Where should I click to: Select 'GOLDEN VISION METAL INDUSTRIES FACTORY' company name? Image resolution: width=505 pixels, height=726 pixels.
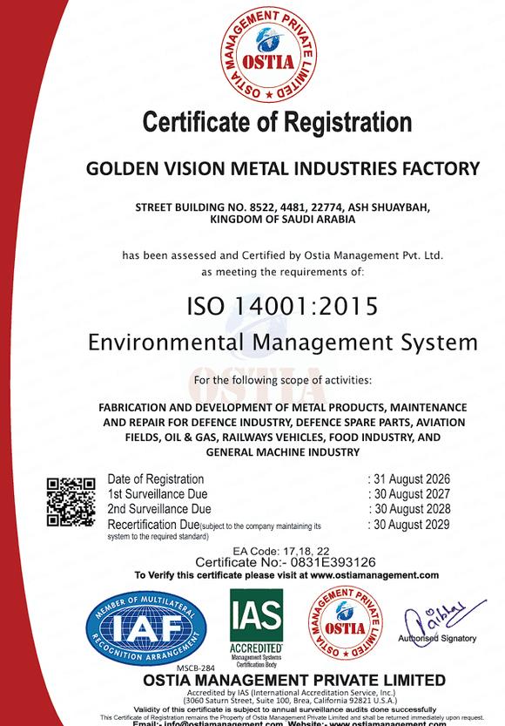[283, 168]
